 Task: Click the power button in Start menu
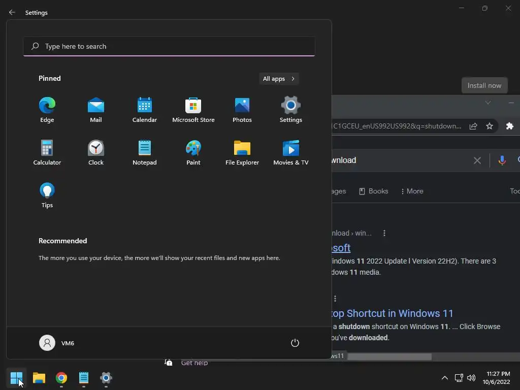point(295,343)
